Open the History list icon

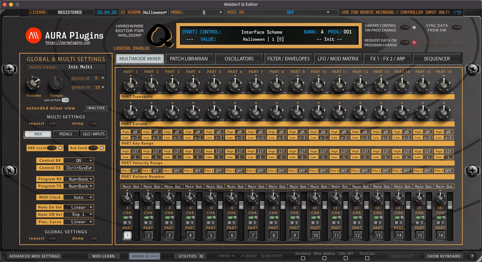point(263,256)
